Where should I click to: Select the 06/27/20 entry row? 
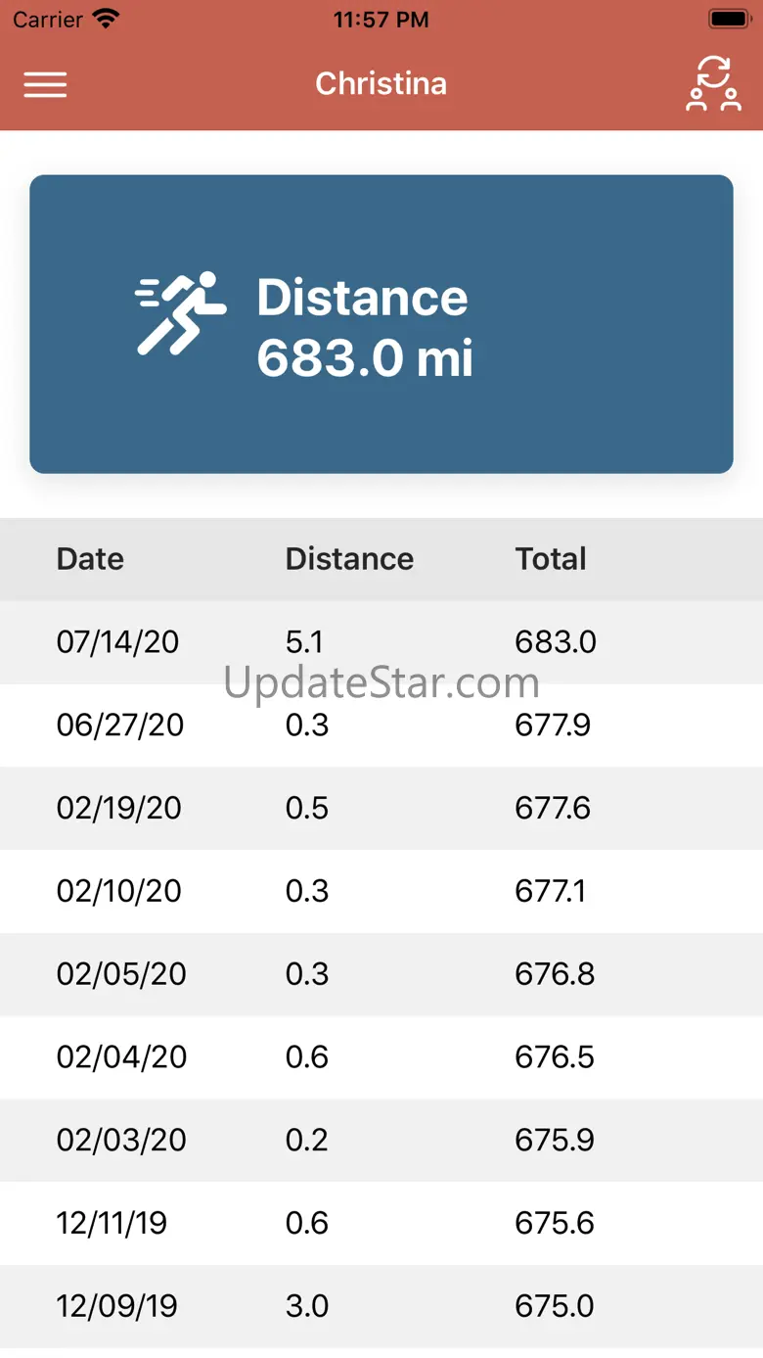381,726
